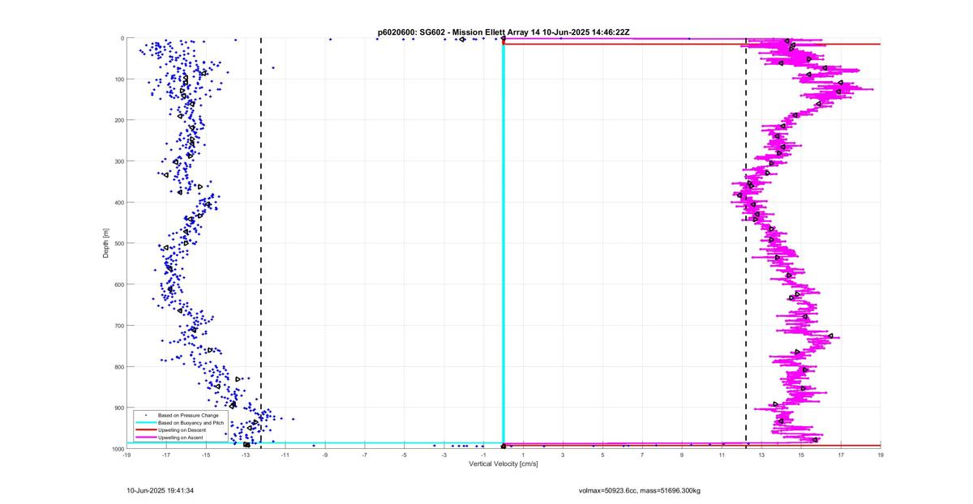Click the depth tick label '400'
This screenshot has width=973, height=504.
coord(118,203)
